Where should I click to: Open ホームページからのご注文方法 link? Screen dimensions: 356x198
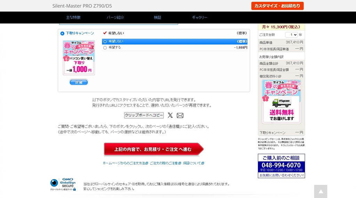[125, 163]
